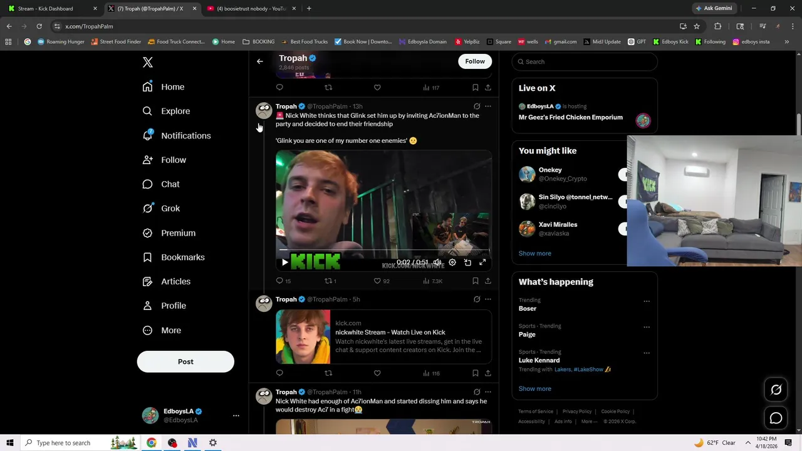Screen dimensions: 802x451
Task: Open Articles in X sidebar
Action: [167, 281]
